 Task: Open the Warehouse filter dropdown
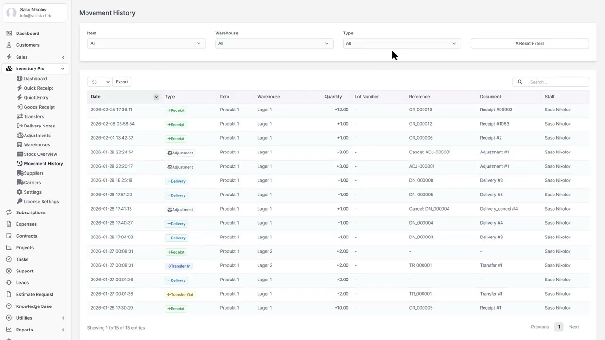[x=274, y=43]
